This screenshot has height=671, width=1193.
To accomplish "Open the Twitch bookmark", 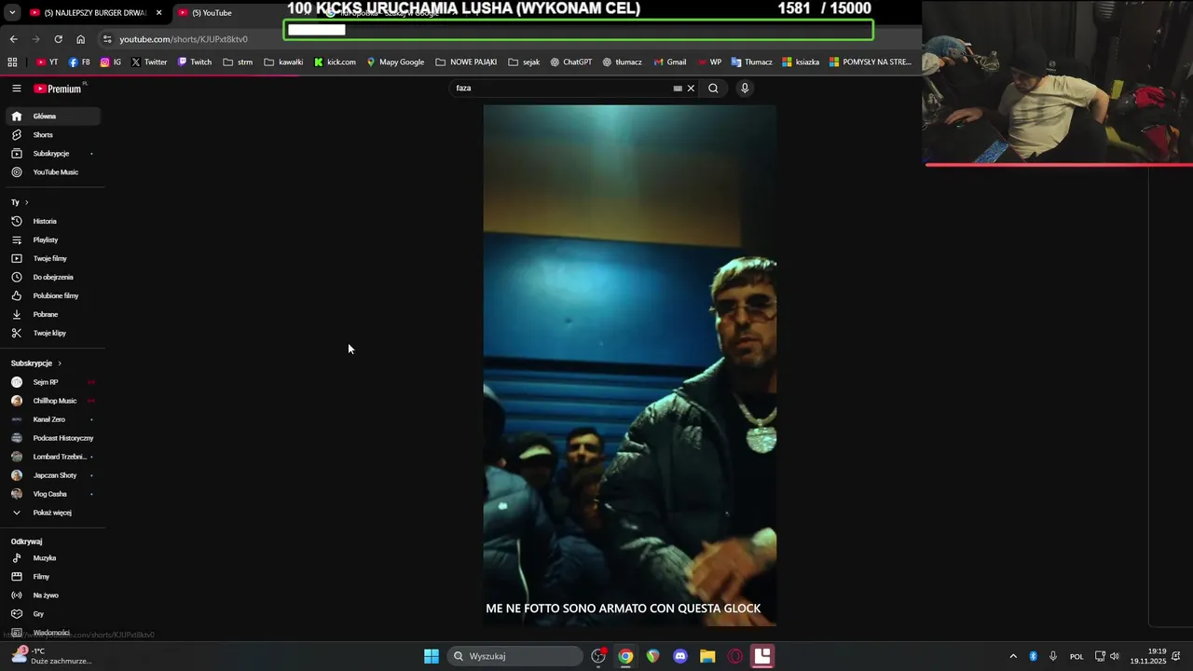I will click(x=195, y=62).
